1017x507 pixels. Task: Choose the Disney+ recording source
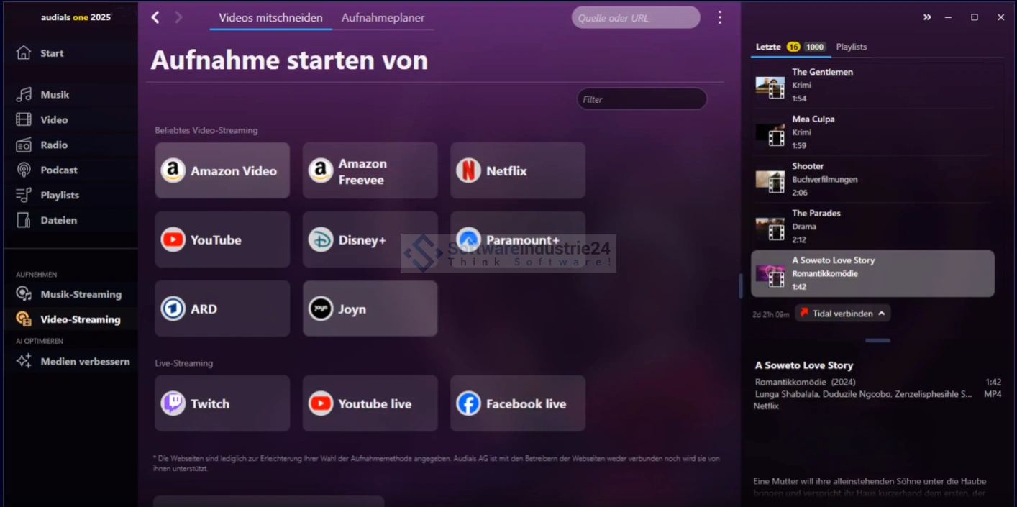pos(370,239)
